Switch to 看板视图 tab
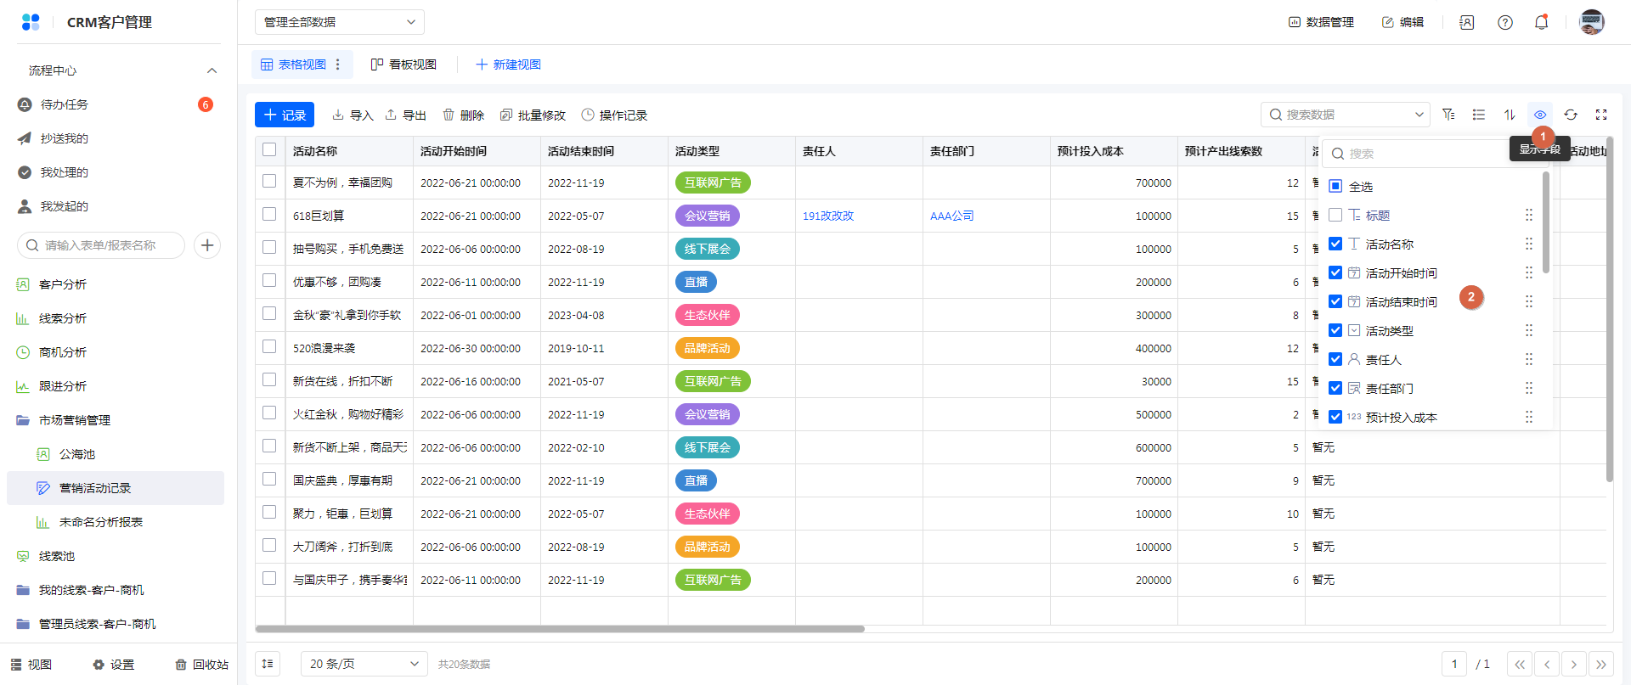 pos(404,65)
